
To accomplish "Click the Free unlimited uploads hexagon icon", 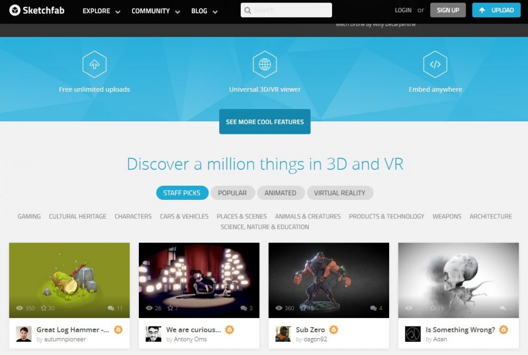I will point(95,64).
